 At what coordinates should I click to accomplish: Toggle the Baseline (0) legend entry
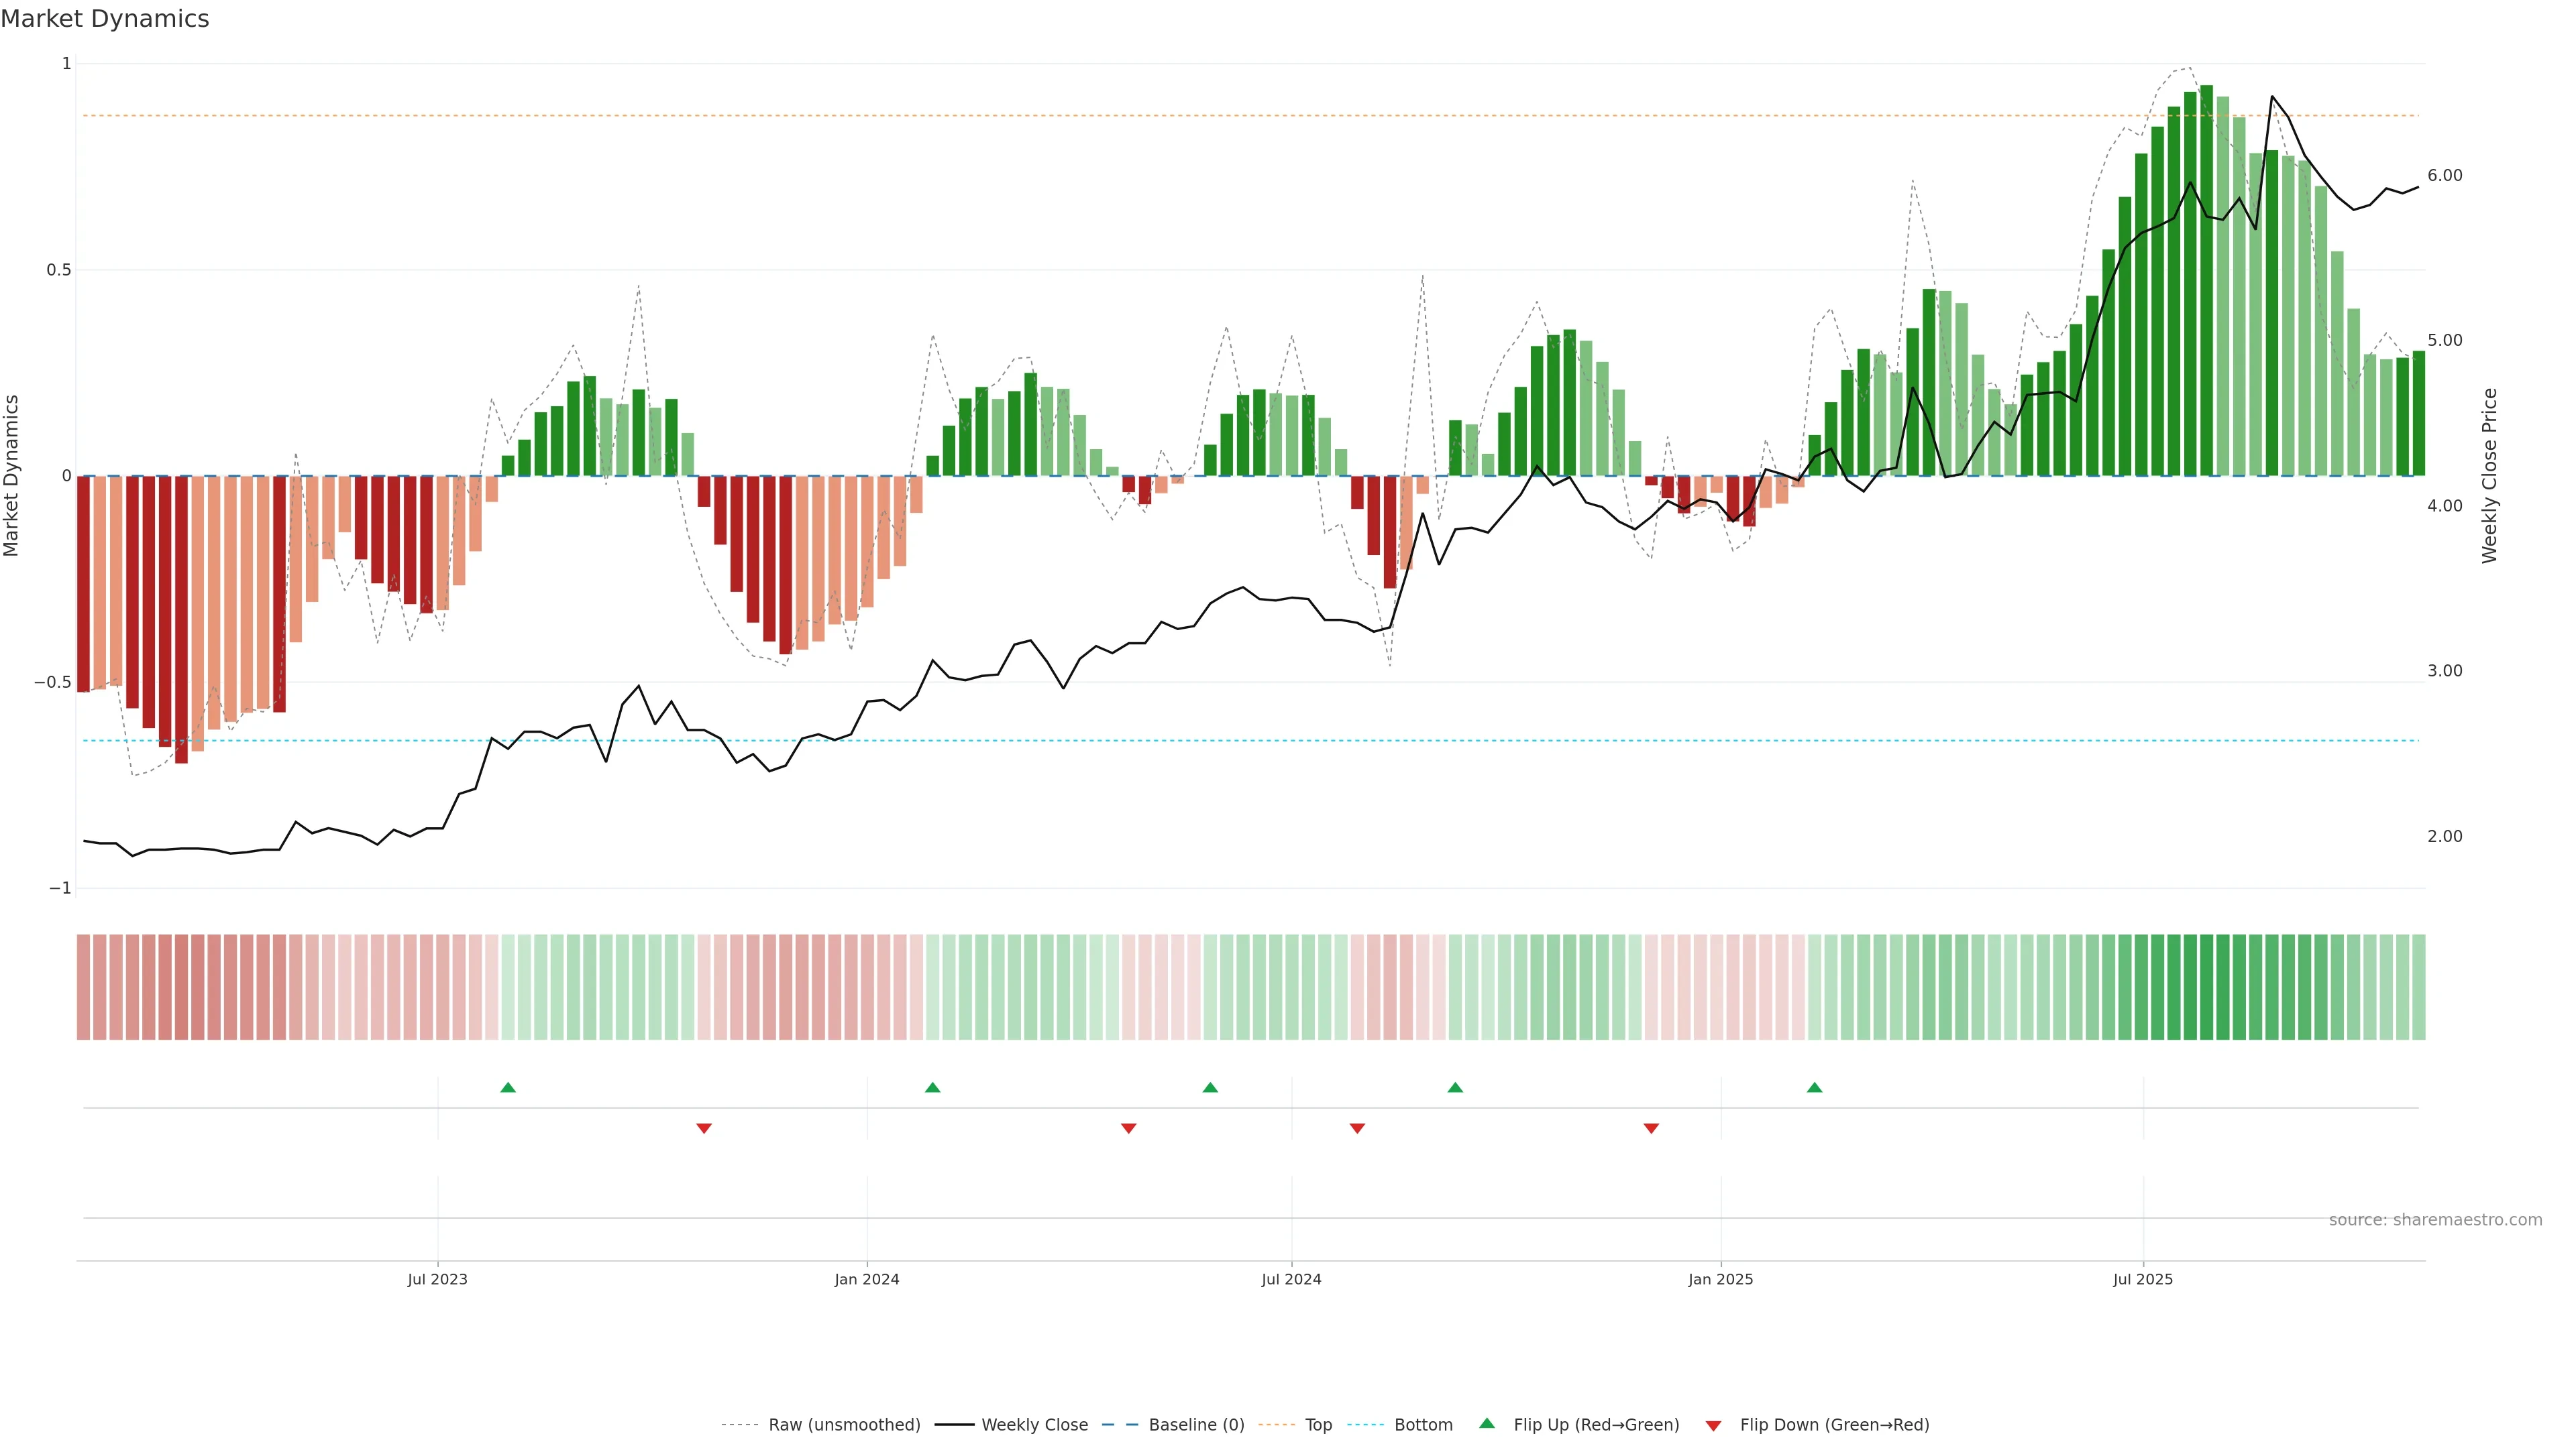coord(1196,1425)
